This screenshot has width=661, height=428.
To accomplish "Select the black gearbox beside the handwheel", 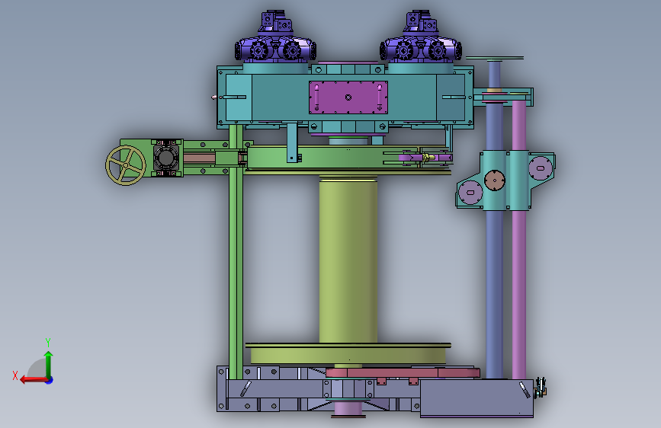I will pos(165,158).
